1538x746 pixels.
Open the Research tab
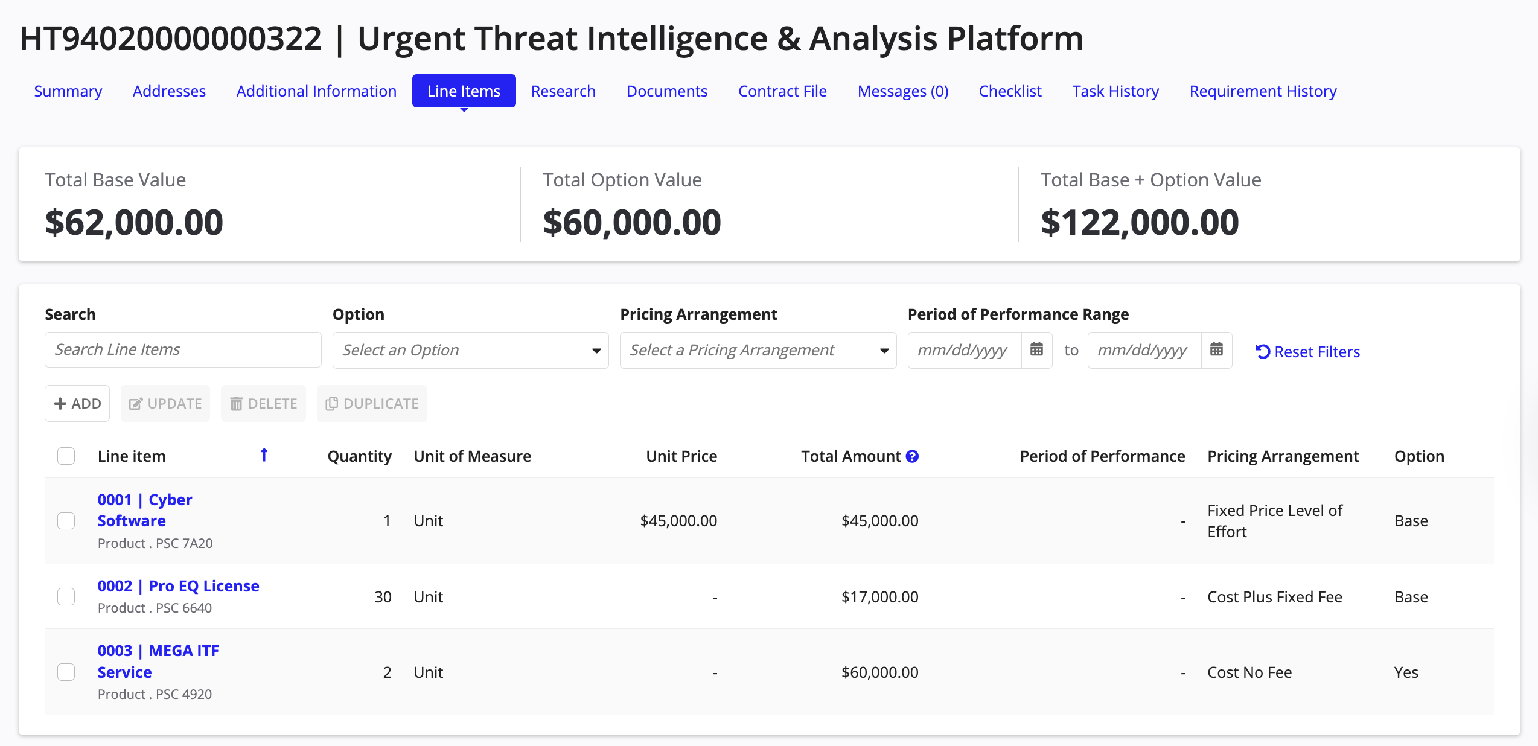[x=563, y=91]
